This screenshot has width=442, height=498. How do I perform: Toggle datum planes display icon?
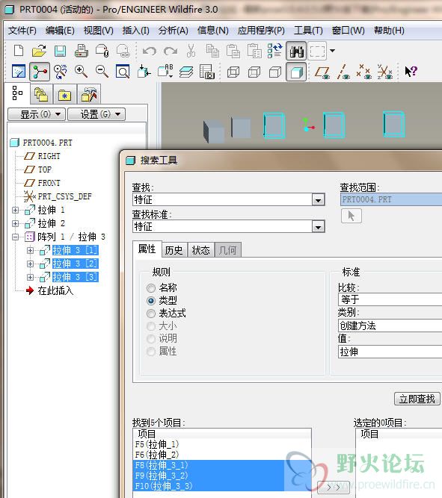[322, 72]
